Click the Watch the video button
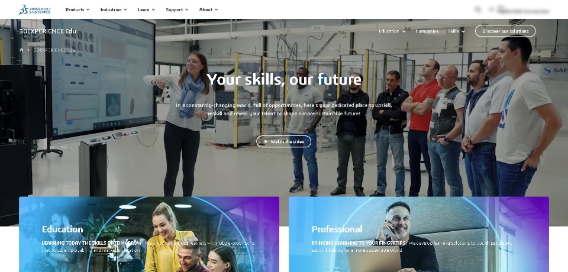The width and height of the screenshot is (568, 272). pyautogui.click(x=283, y=141)
